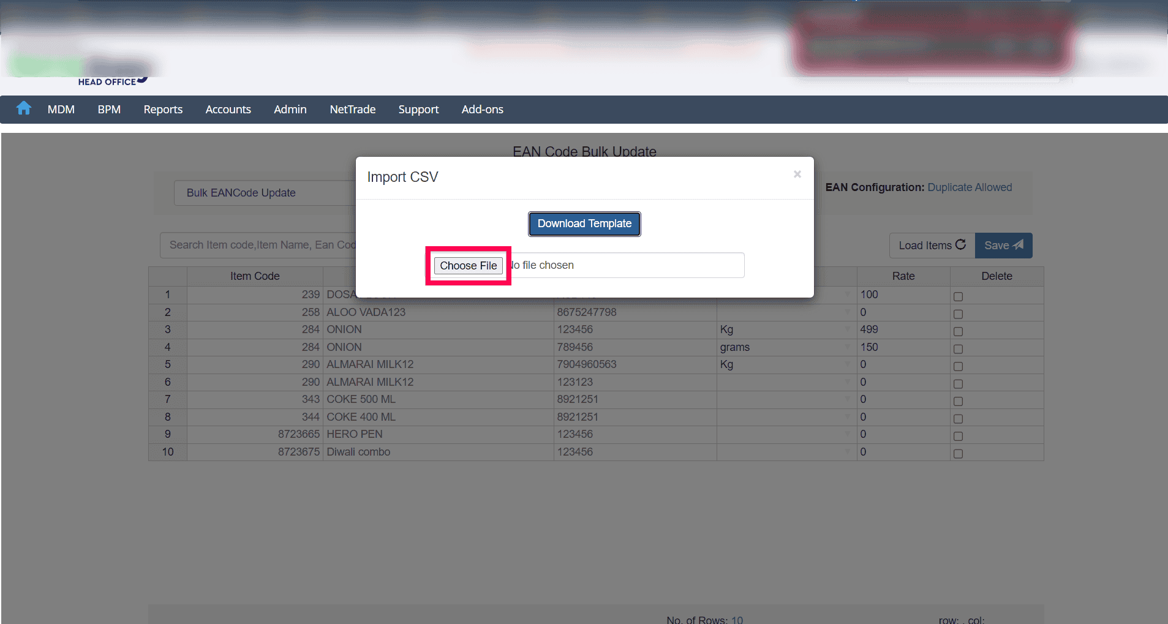Click the Bulk EANCode Update box
The height and width of the screenshot is (624, 1168).
point(265,193)
